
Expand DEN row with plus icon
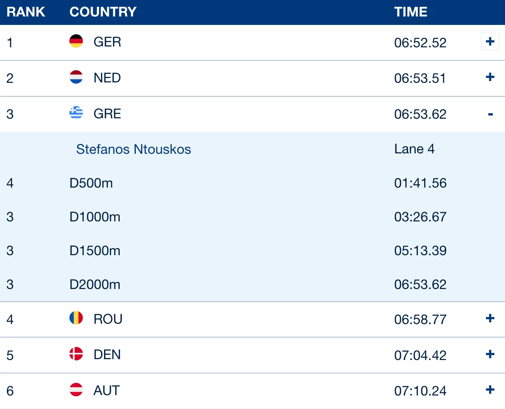click(x=490, y=354)
